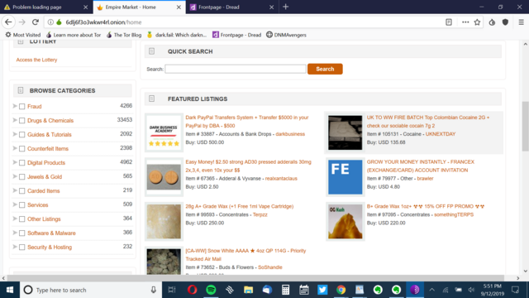Viewport: 529px width, 298px height.
Task: Check the Services category box
Action: click(22, 205)
